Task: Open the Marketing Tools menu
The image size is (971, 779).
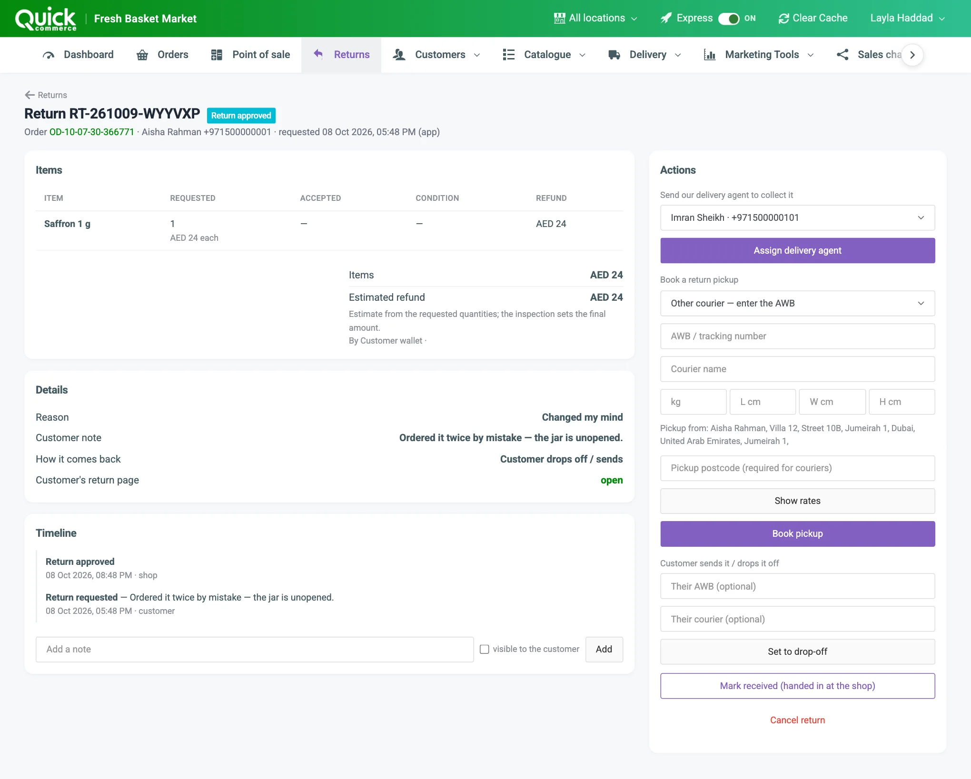Action: pos(759,55)
